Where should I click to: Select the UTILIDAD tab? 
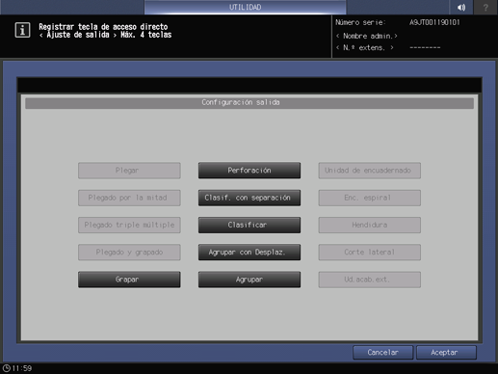pos(245,7)
